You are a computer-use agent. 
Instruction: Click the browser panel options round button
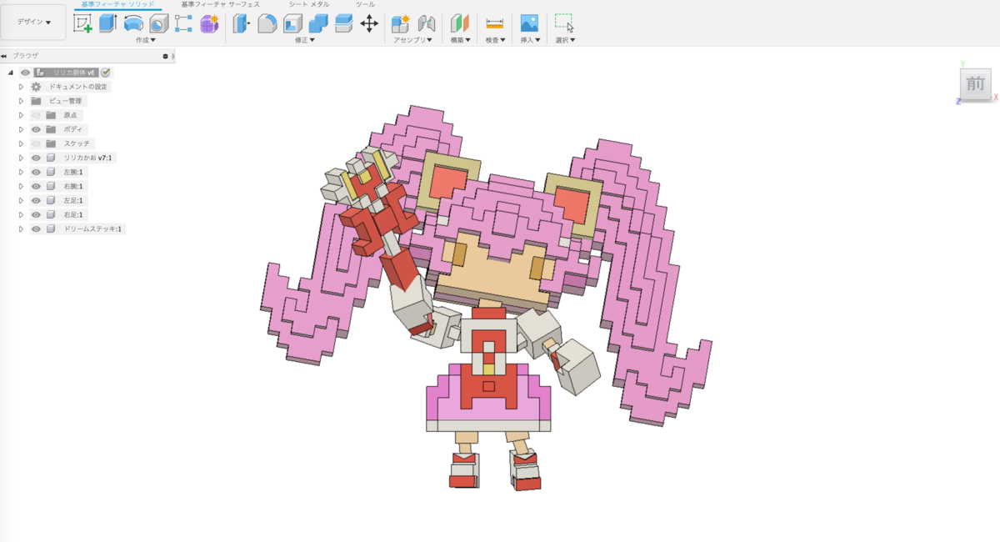[x=166, y=56]
